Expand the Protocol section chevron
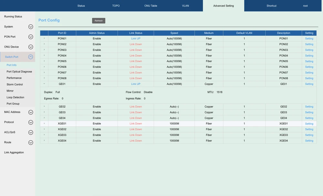 pos(31,122)
